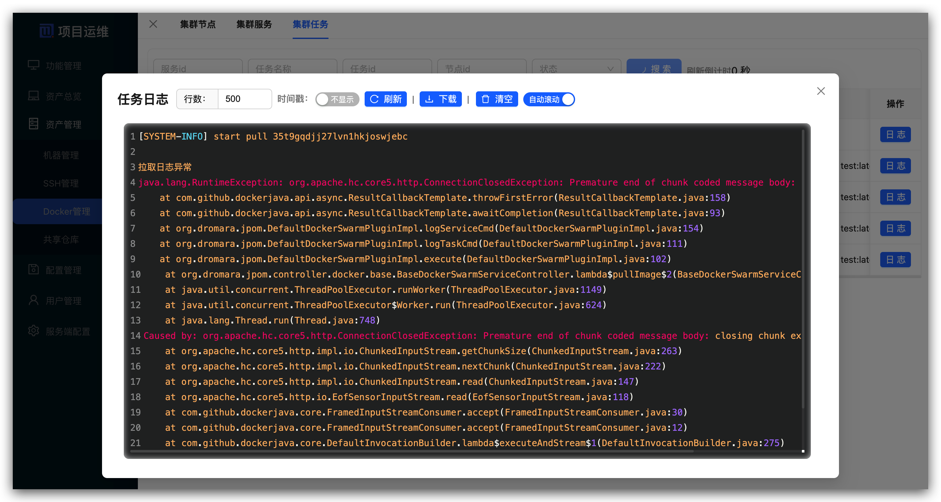
Task: Click the first 日志 button in table
Action: tap(895, 135)
